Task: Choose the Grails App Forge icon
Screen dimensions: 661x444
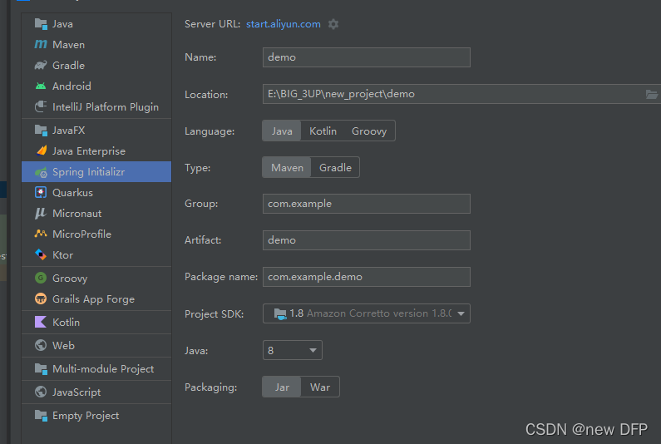Action: [41, 299]
